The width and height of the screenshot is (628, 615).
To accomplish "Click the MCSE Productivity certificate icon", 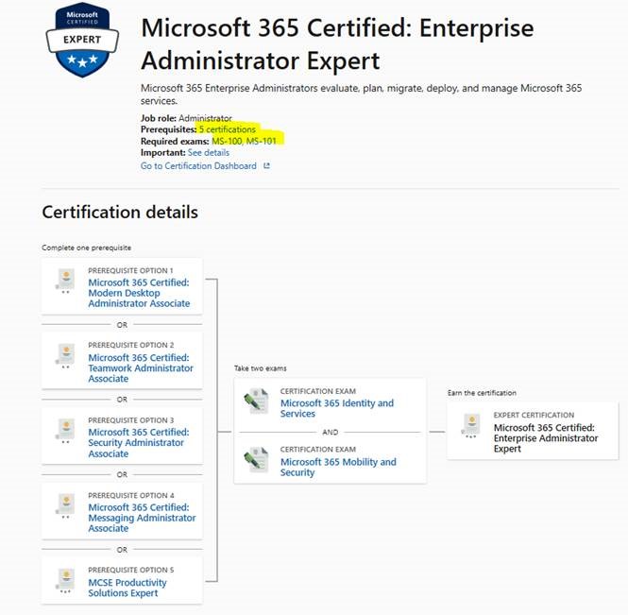I will click(x=65, y=581).
